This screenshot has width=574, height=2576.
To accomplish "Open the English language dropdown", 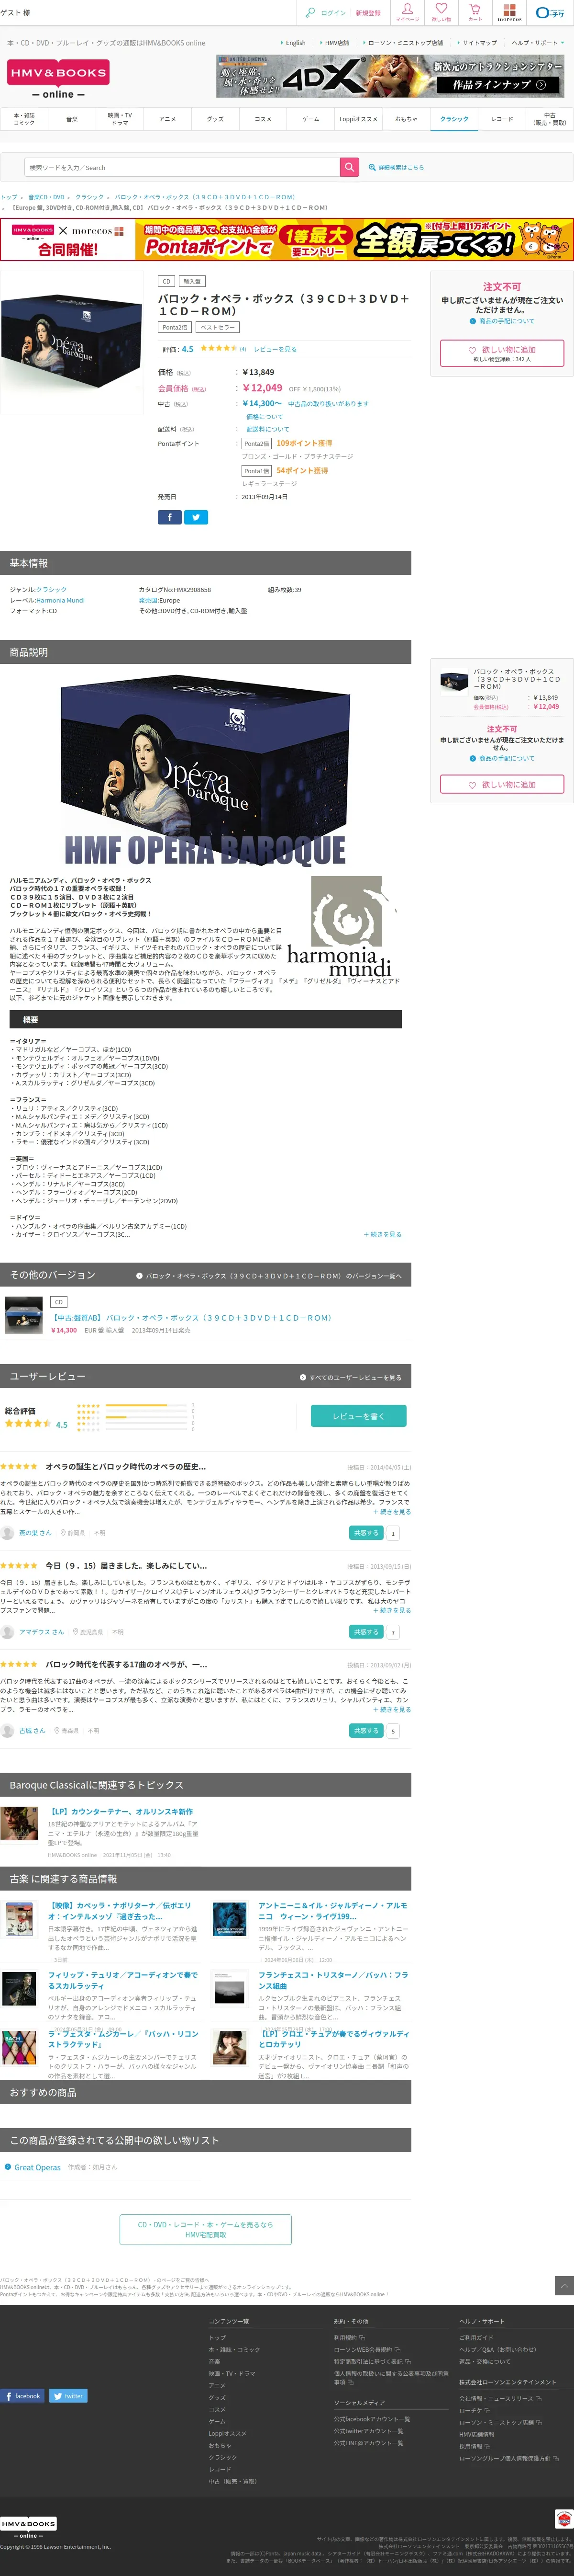I will point(295,43).
